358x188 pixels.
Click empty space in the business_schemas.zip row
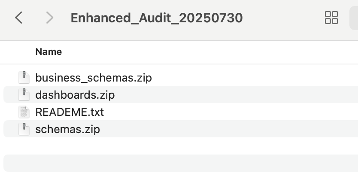coord(255,77)
